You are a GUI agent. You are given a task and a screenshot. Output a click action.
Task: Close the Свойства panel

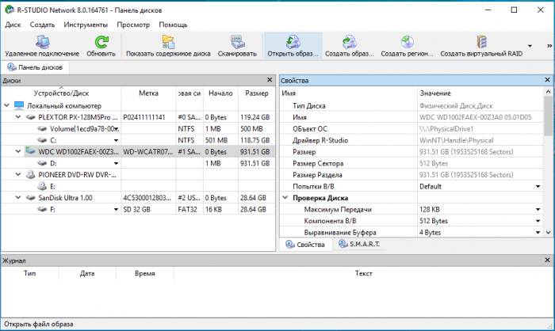[546, 81]
